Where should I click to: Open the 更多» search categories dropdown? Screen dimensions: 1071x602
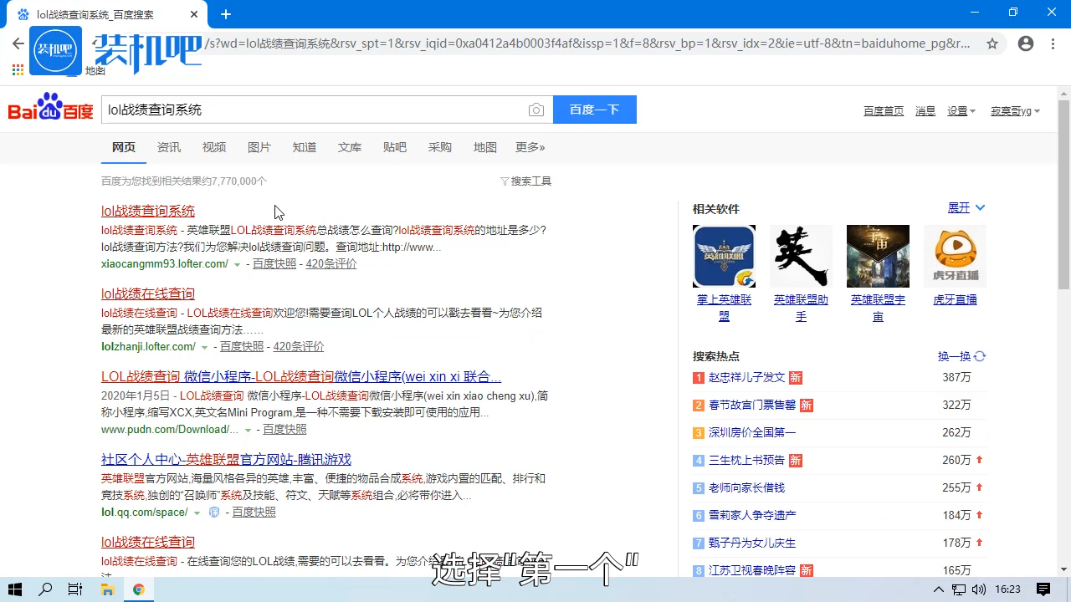(530, 147)
